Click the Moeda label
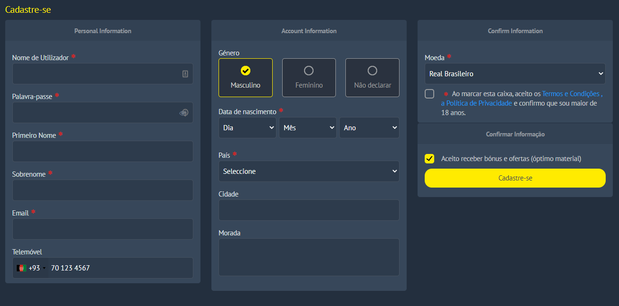Viewport: 619px width, 306px height. (x=435, y=58)
